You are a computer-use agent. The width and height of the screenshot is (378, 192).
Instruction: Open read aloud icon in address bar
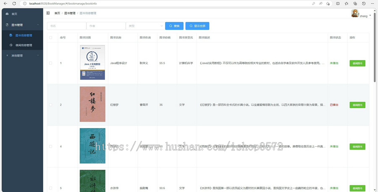(320, 4)
